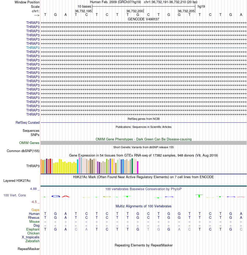Select the light-blue highlighted THRAP3 transcript label
The image size is (247, 255).
pos(33,48)
